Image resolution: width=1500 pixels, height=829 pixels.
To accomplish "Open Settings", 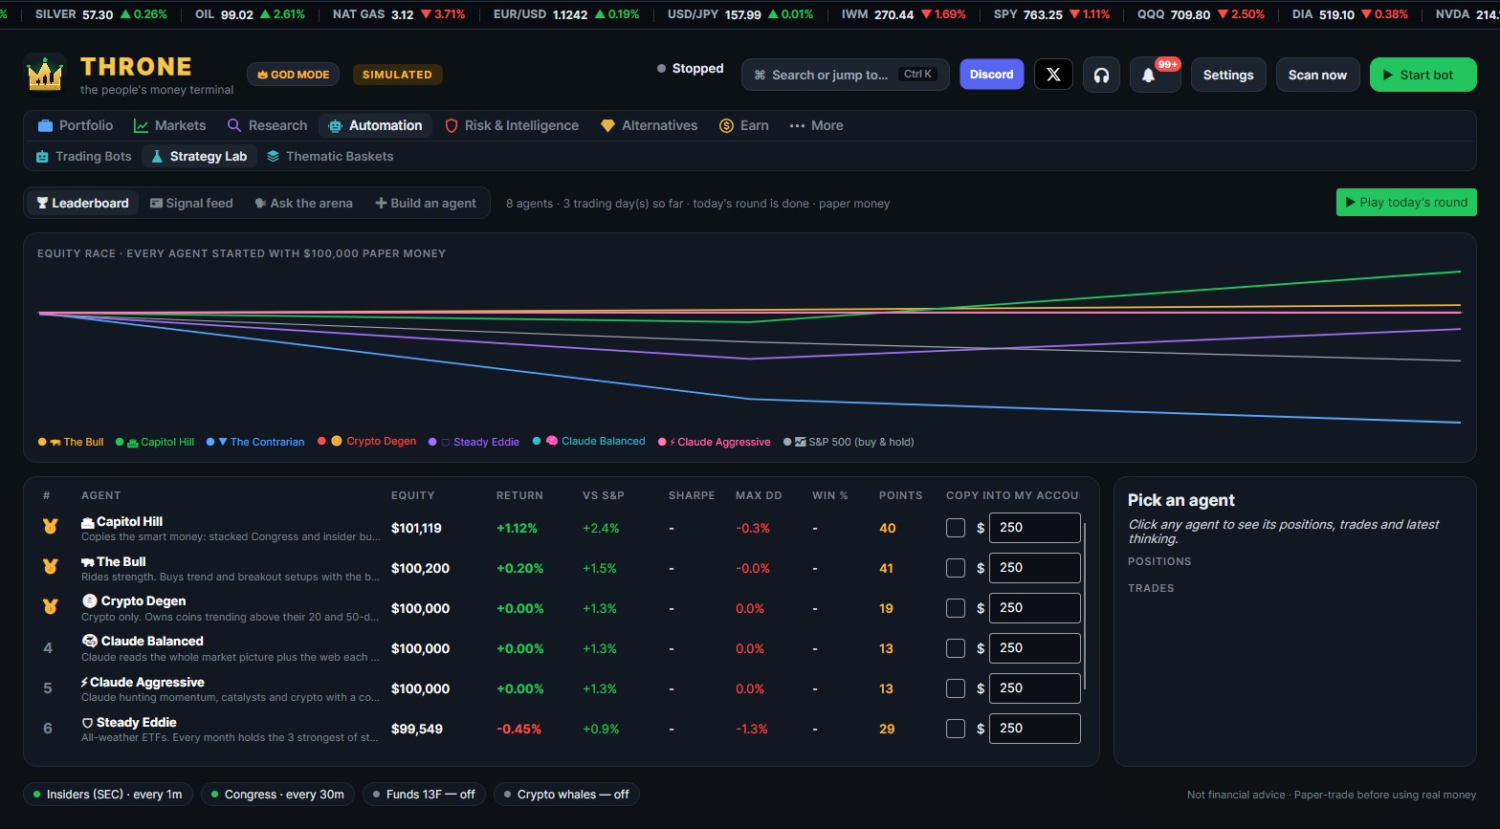I will (x=1228, y=75).
